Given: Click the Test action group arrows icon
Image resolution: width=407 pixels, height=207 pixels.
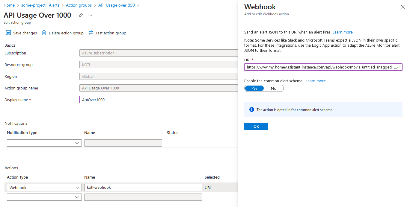Looking at the screenshot, I should 91,33.
